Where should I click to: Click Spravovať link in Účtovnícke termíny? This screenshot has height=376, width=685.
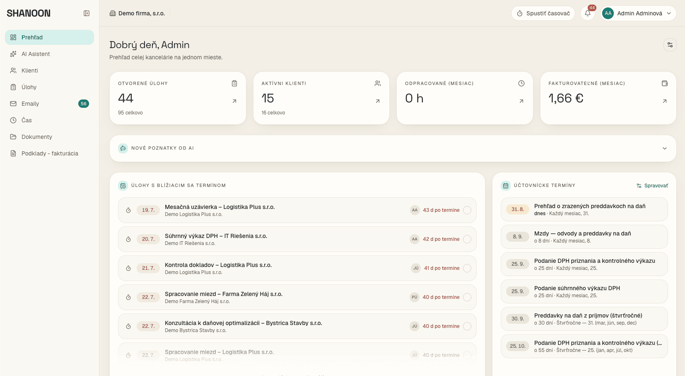click(652, 186)
